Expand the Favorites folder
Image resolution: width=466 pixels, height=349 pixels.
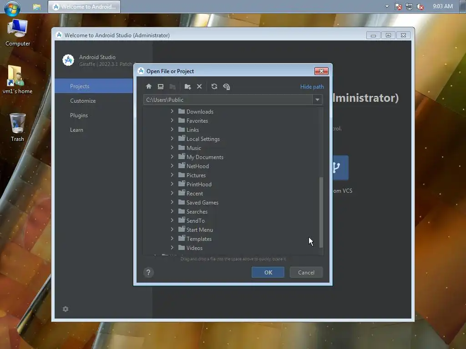[172, 120]
